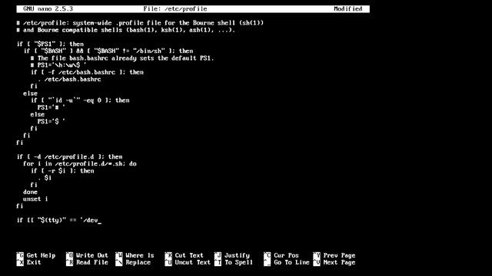492x276 pixels.
Task: Click the "PS1='# '" assignment line
Action: [x=52, y=107]
